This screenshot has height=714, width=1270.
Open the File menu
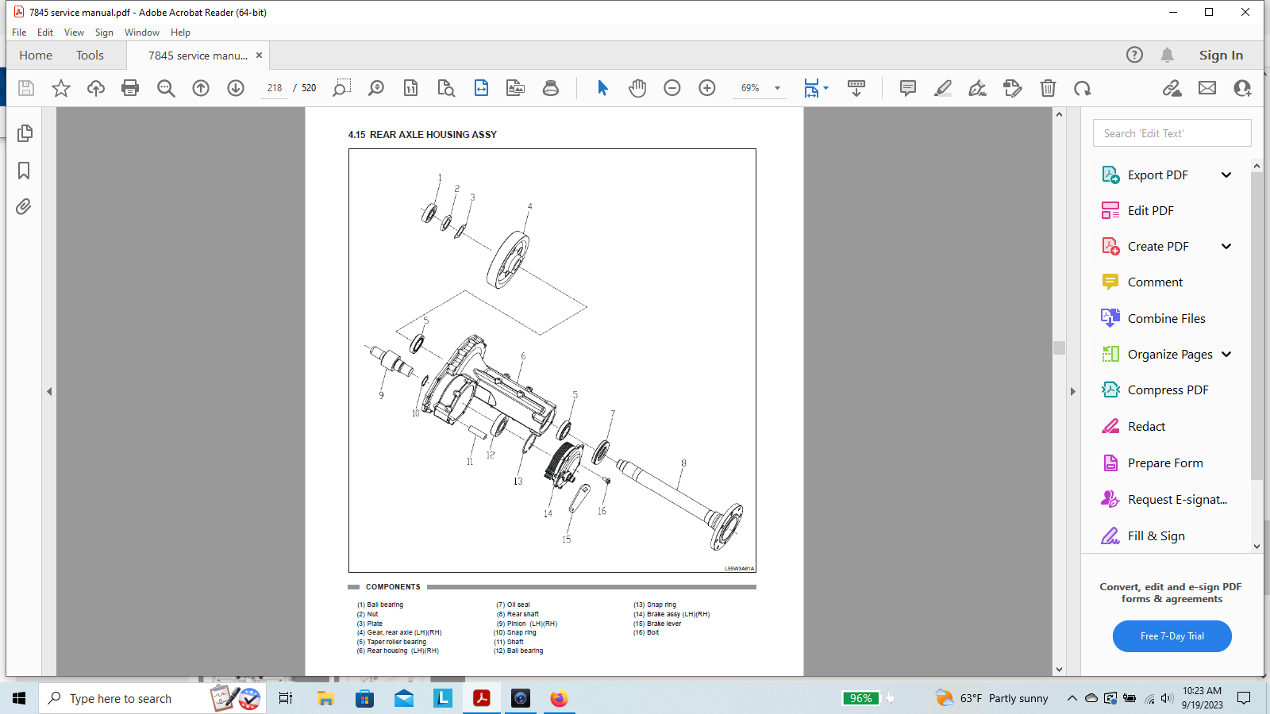(19, 33)
